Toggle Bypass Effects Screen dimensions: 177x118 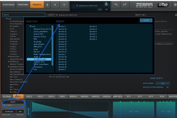click(157, 78)
